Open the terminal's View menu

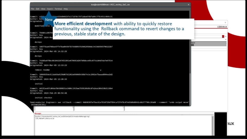[x=43, y=9]
